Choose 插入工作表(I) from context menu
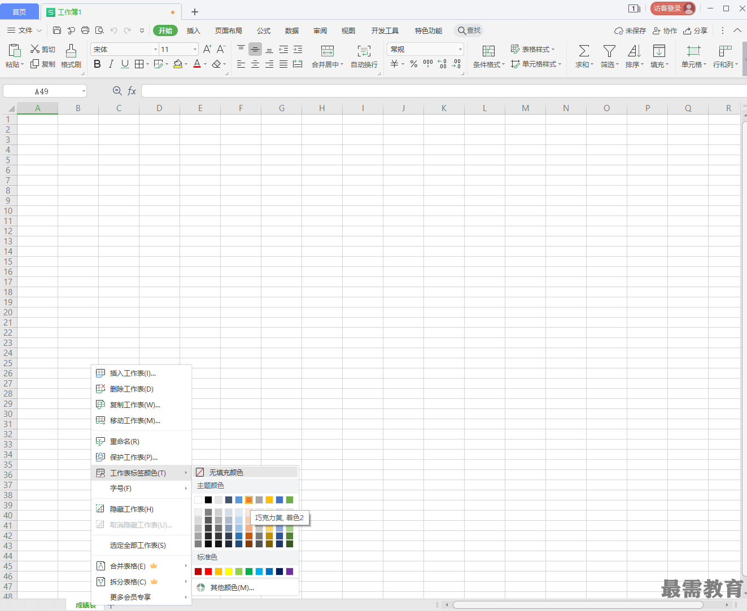Screen dimensions: 747x611 142,373
